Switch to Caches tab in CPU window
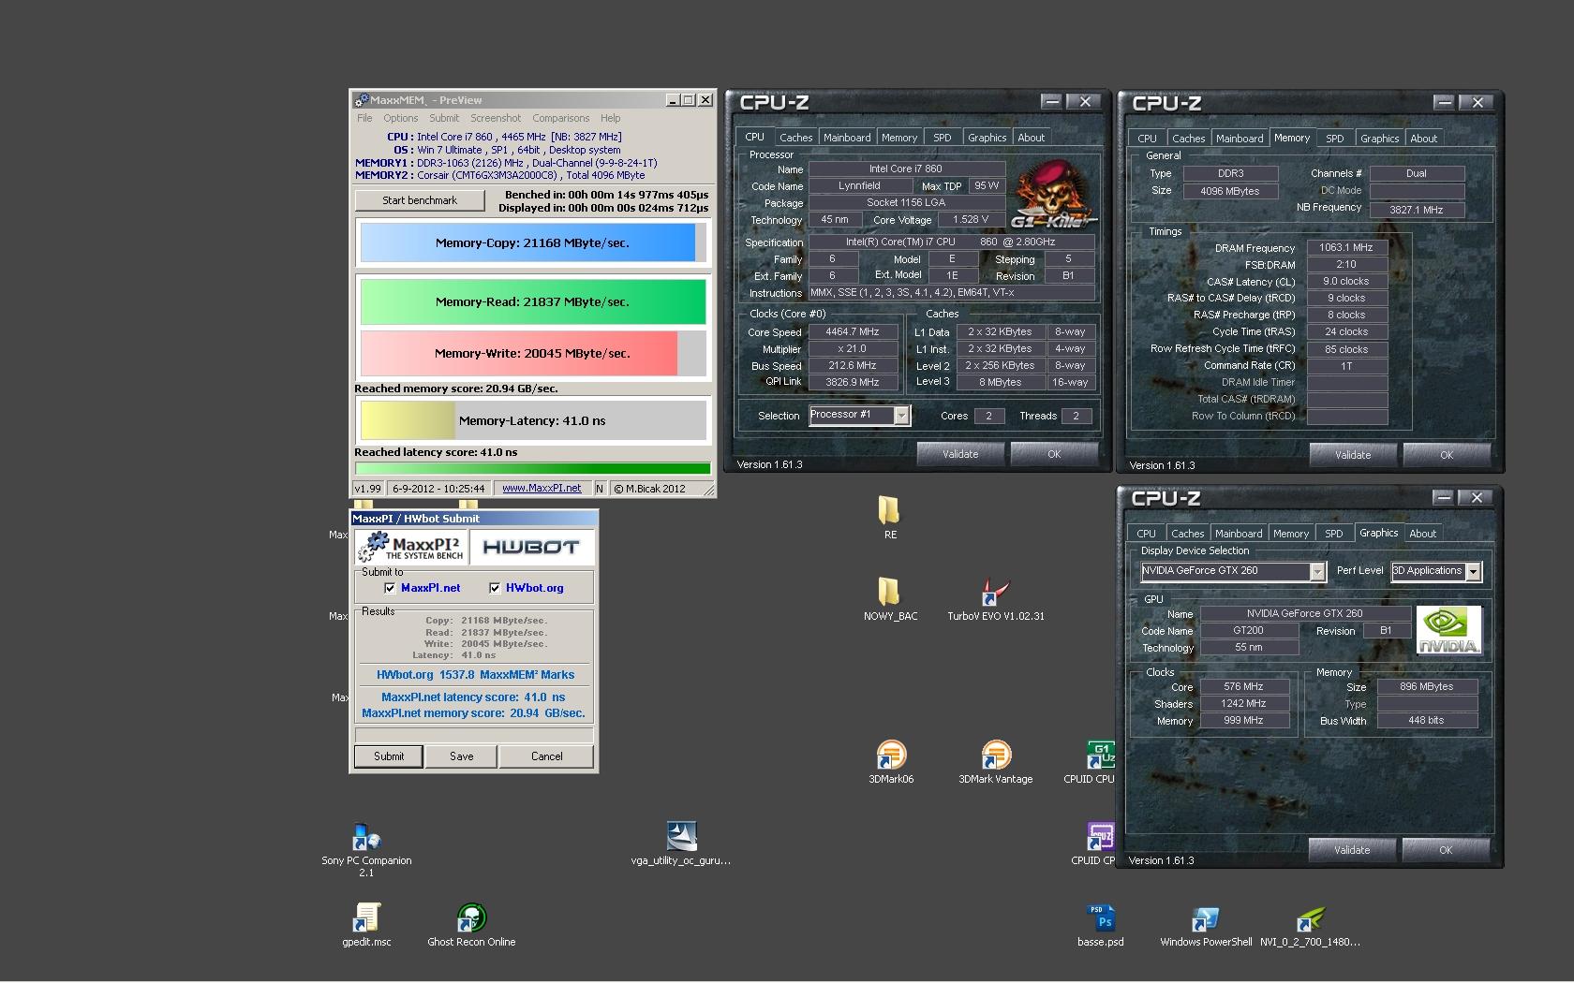This screenshot has width=1574, height=983. (795, 138)
